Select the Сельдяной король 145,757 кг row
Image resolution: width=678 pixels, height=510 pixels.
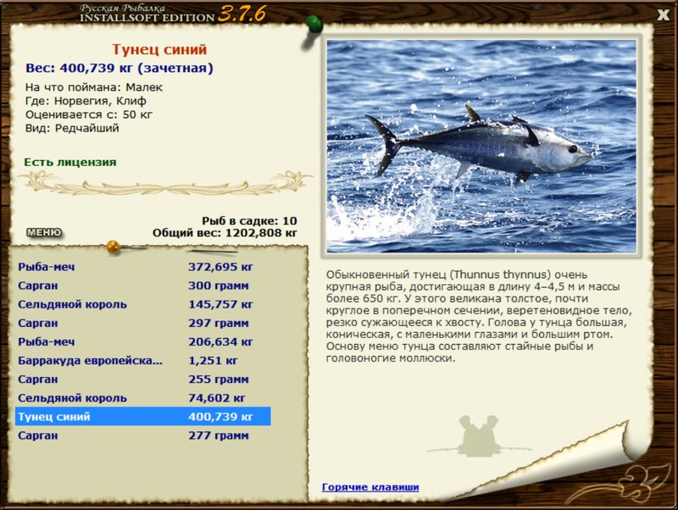coord(143,305)
